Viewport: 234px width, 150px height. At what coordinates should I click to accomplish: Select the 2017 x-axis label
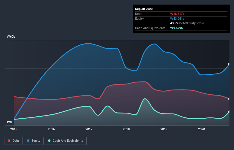(x=89, y=129)
